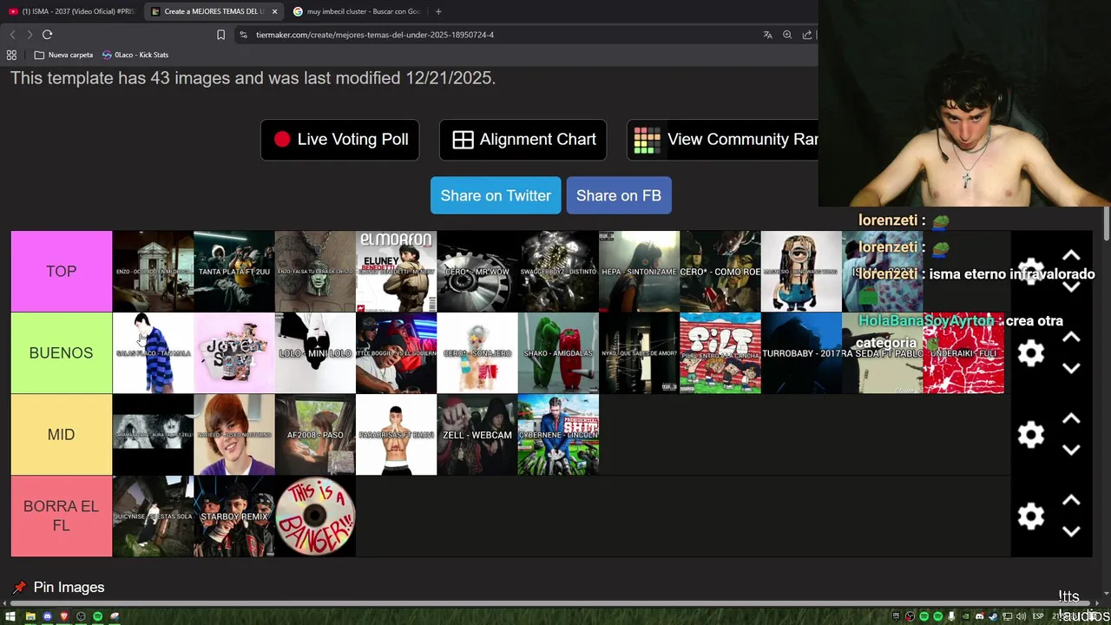Open settings gear for the TOP tier
Image resolution: width=1111 pixels, height=625 pixels.
coord(1030,271)
